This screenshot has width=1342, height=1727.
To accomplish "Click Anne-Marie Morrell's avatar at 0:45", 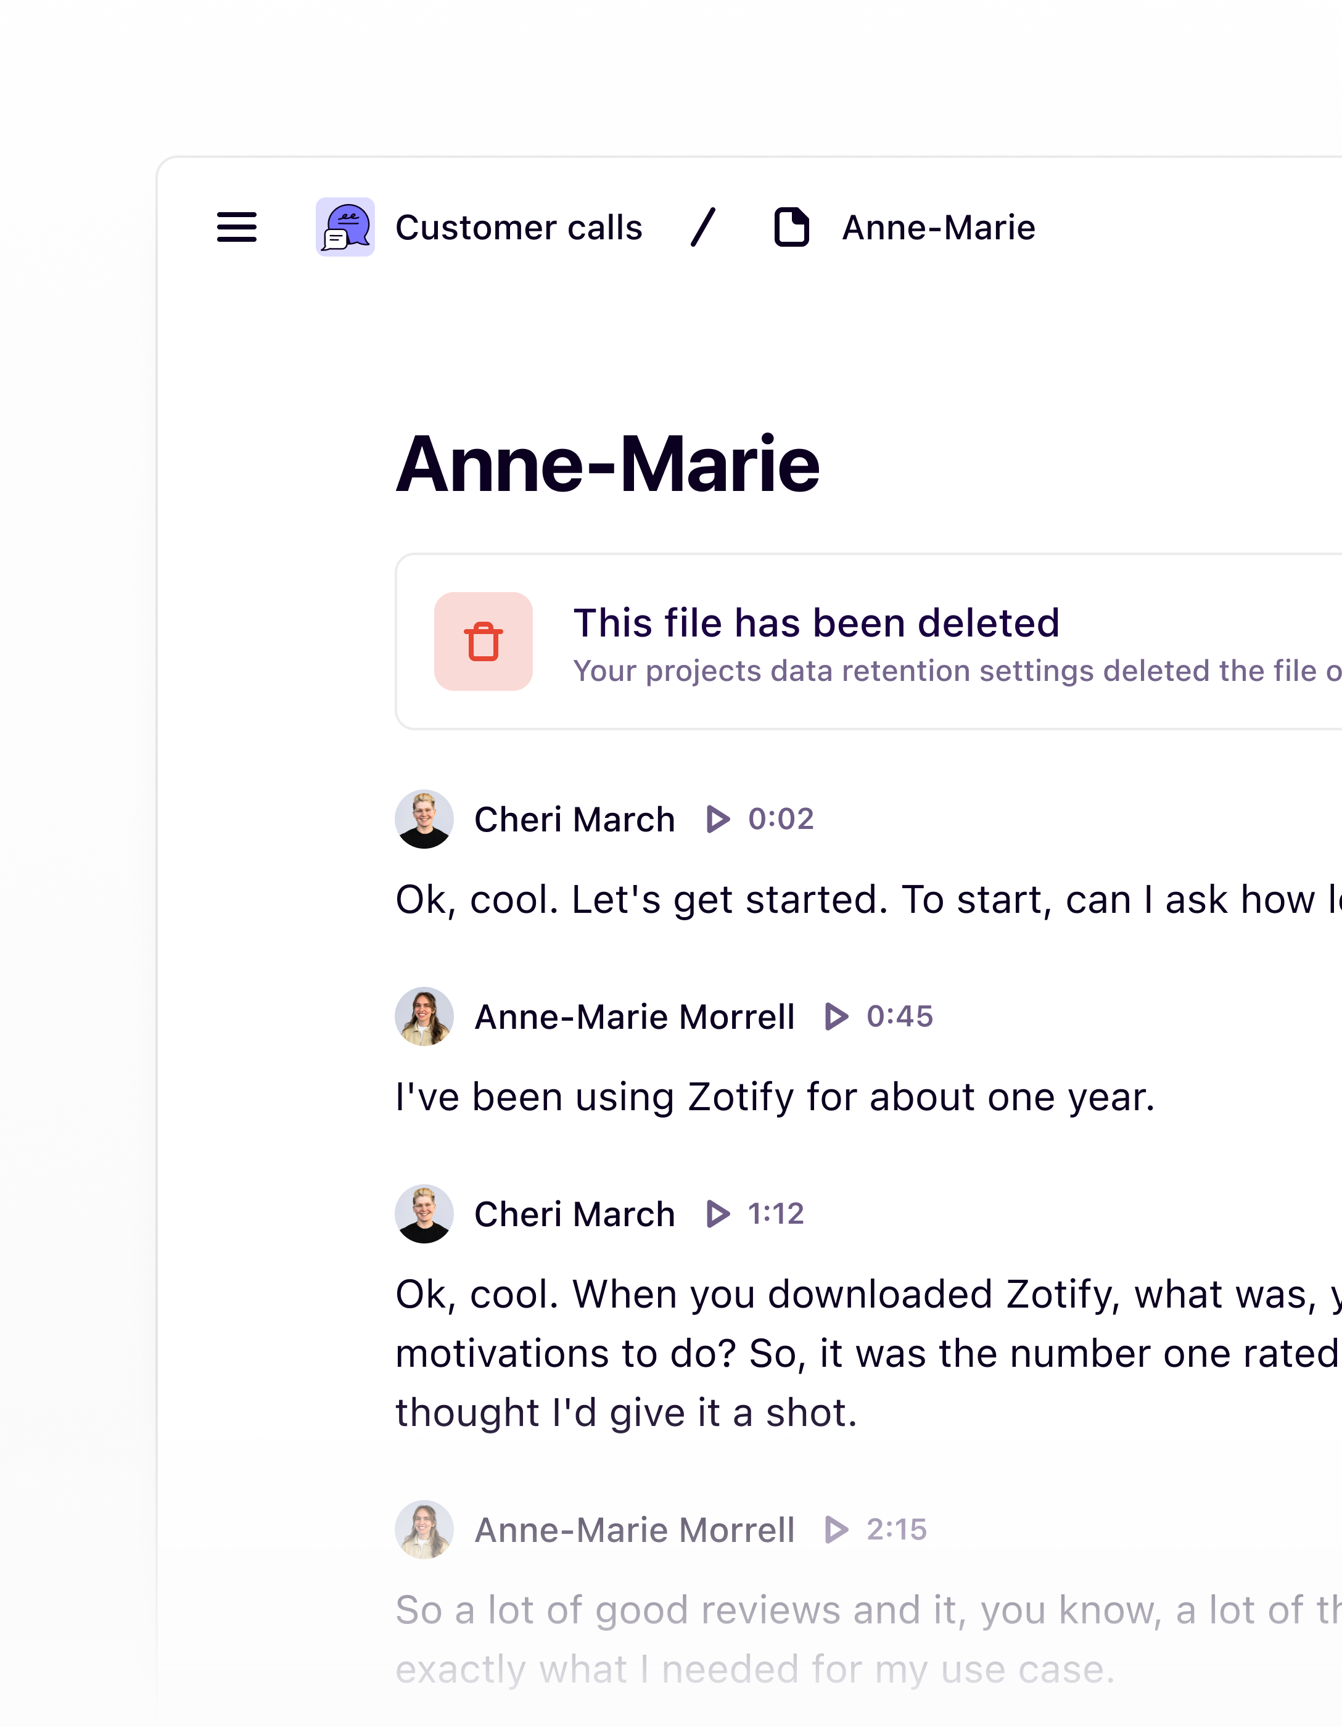I will click(x=424, y=1017).
